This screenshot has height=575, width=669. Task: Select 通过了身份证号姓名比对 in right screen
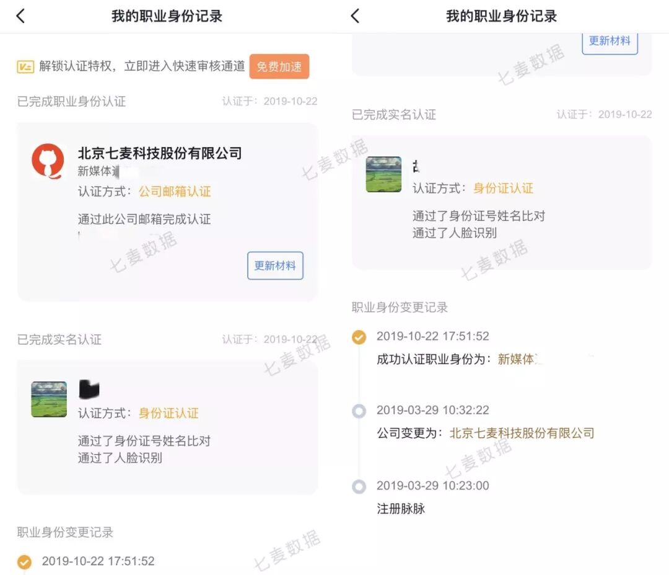click(x=479, y=216)
